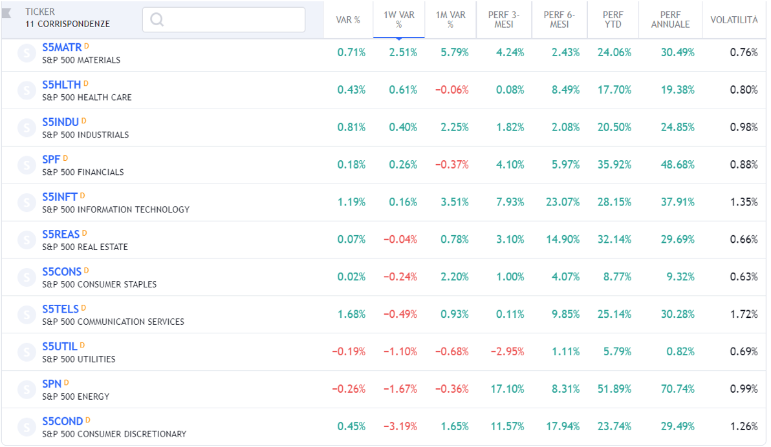Click the S5UTIL round logo icon

(x=27, y=352)
